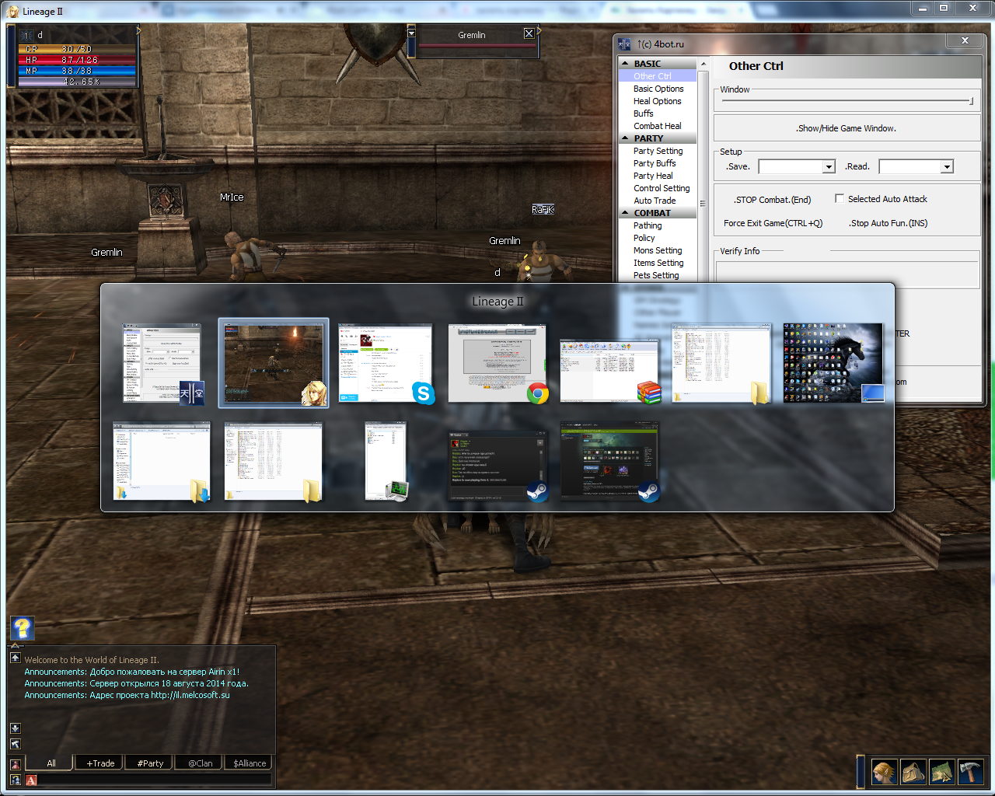Select the chat All tab
995x796 pixels.
pyautogui.click(x=49, y=763)
